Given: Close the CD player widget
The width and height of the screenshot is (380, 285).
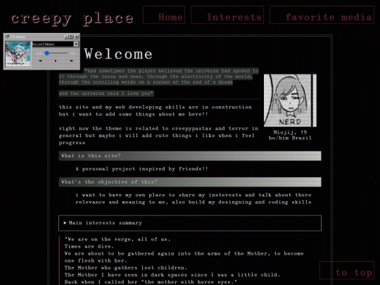Looking at the screenshot, I should click(76, 37).
